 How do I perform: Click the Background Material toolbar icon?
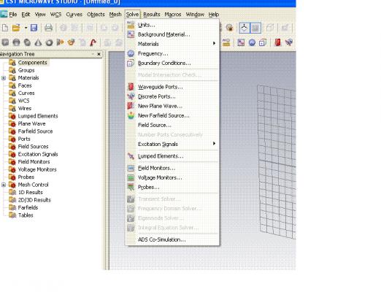pos(241,42)
